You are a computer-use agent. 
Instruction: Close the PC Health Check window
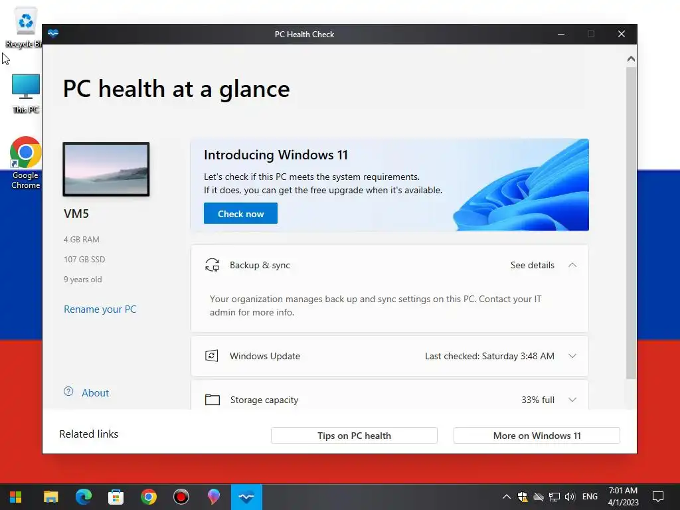click(622, 34)
